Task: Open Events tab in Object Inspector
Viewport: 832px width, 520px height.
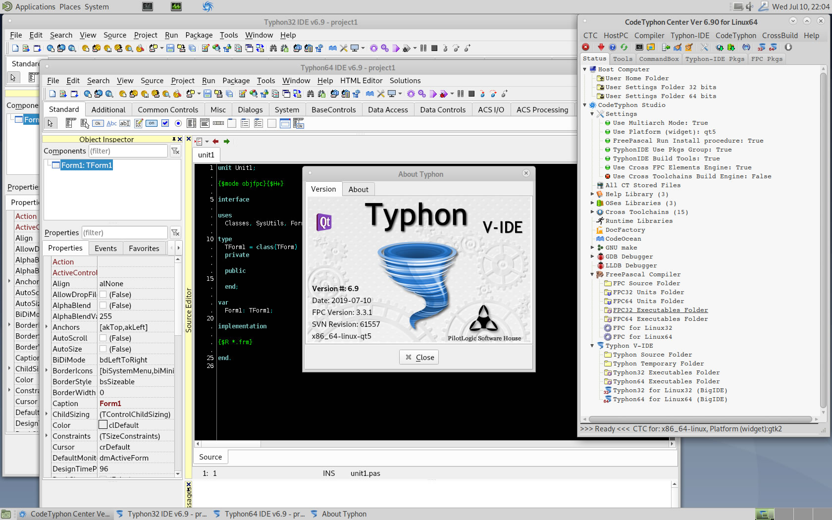Action: [x=105, y=249]
